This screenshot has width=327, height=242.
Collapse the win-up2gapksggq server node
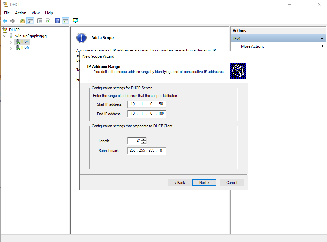point(5,36)
